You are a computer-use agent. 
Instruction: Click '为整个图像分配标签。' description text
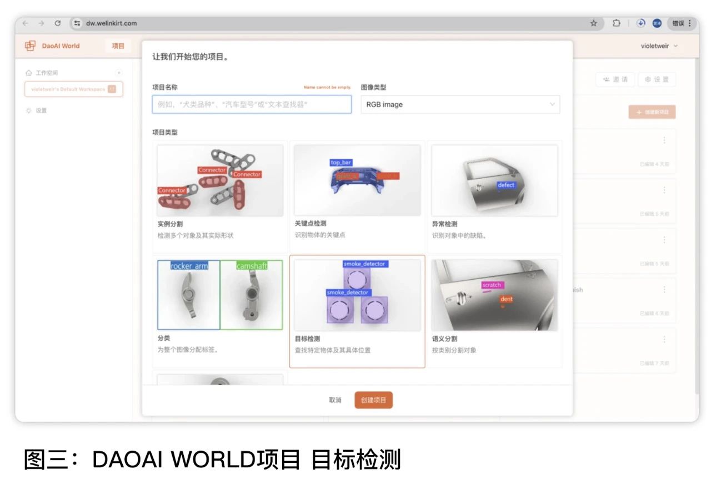[x=188, y=350]
